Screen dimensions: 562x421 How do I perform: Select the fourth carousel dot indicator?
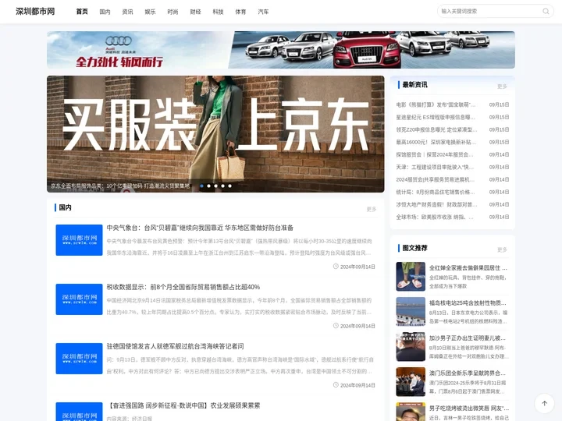pos(223,186)
